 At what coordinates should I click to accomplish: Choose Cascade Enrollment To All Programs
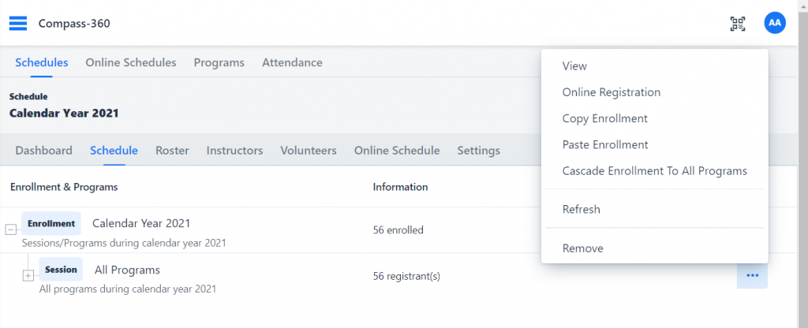pos(654,171)
